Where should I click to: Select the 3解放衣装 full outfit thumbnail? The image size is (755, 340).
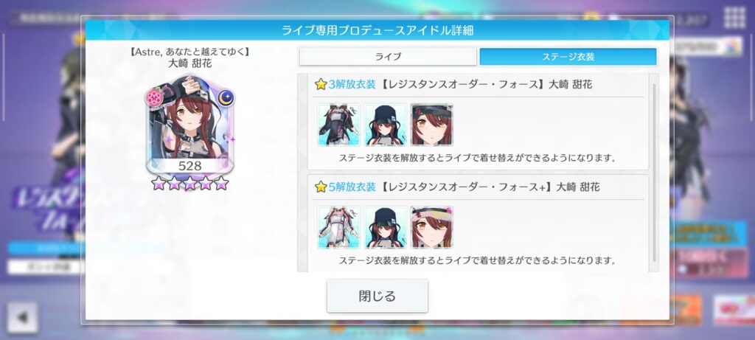(338, 125)
